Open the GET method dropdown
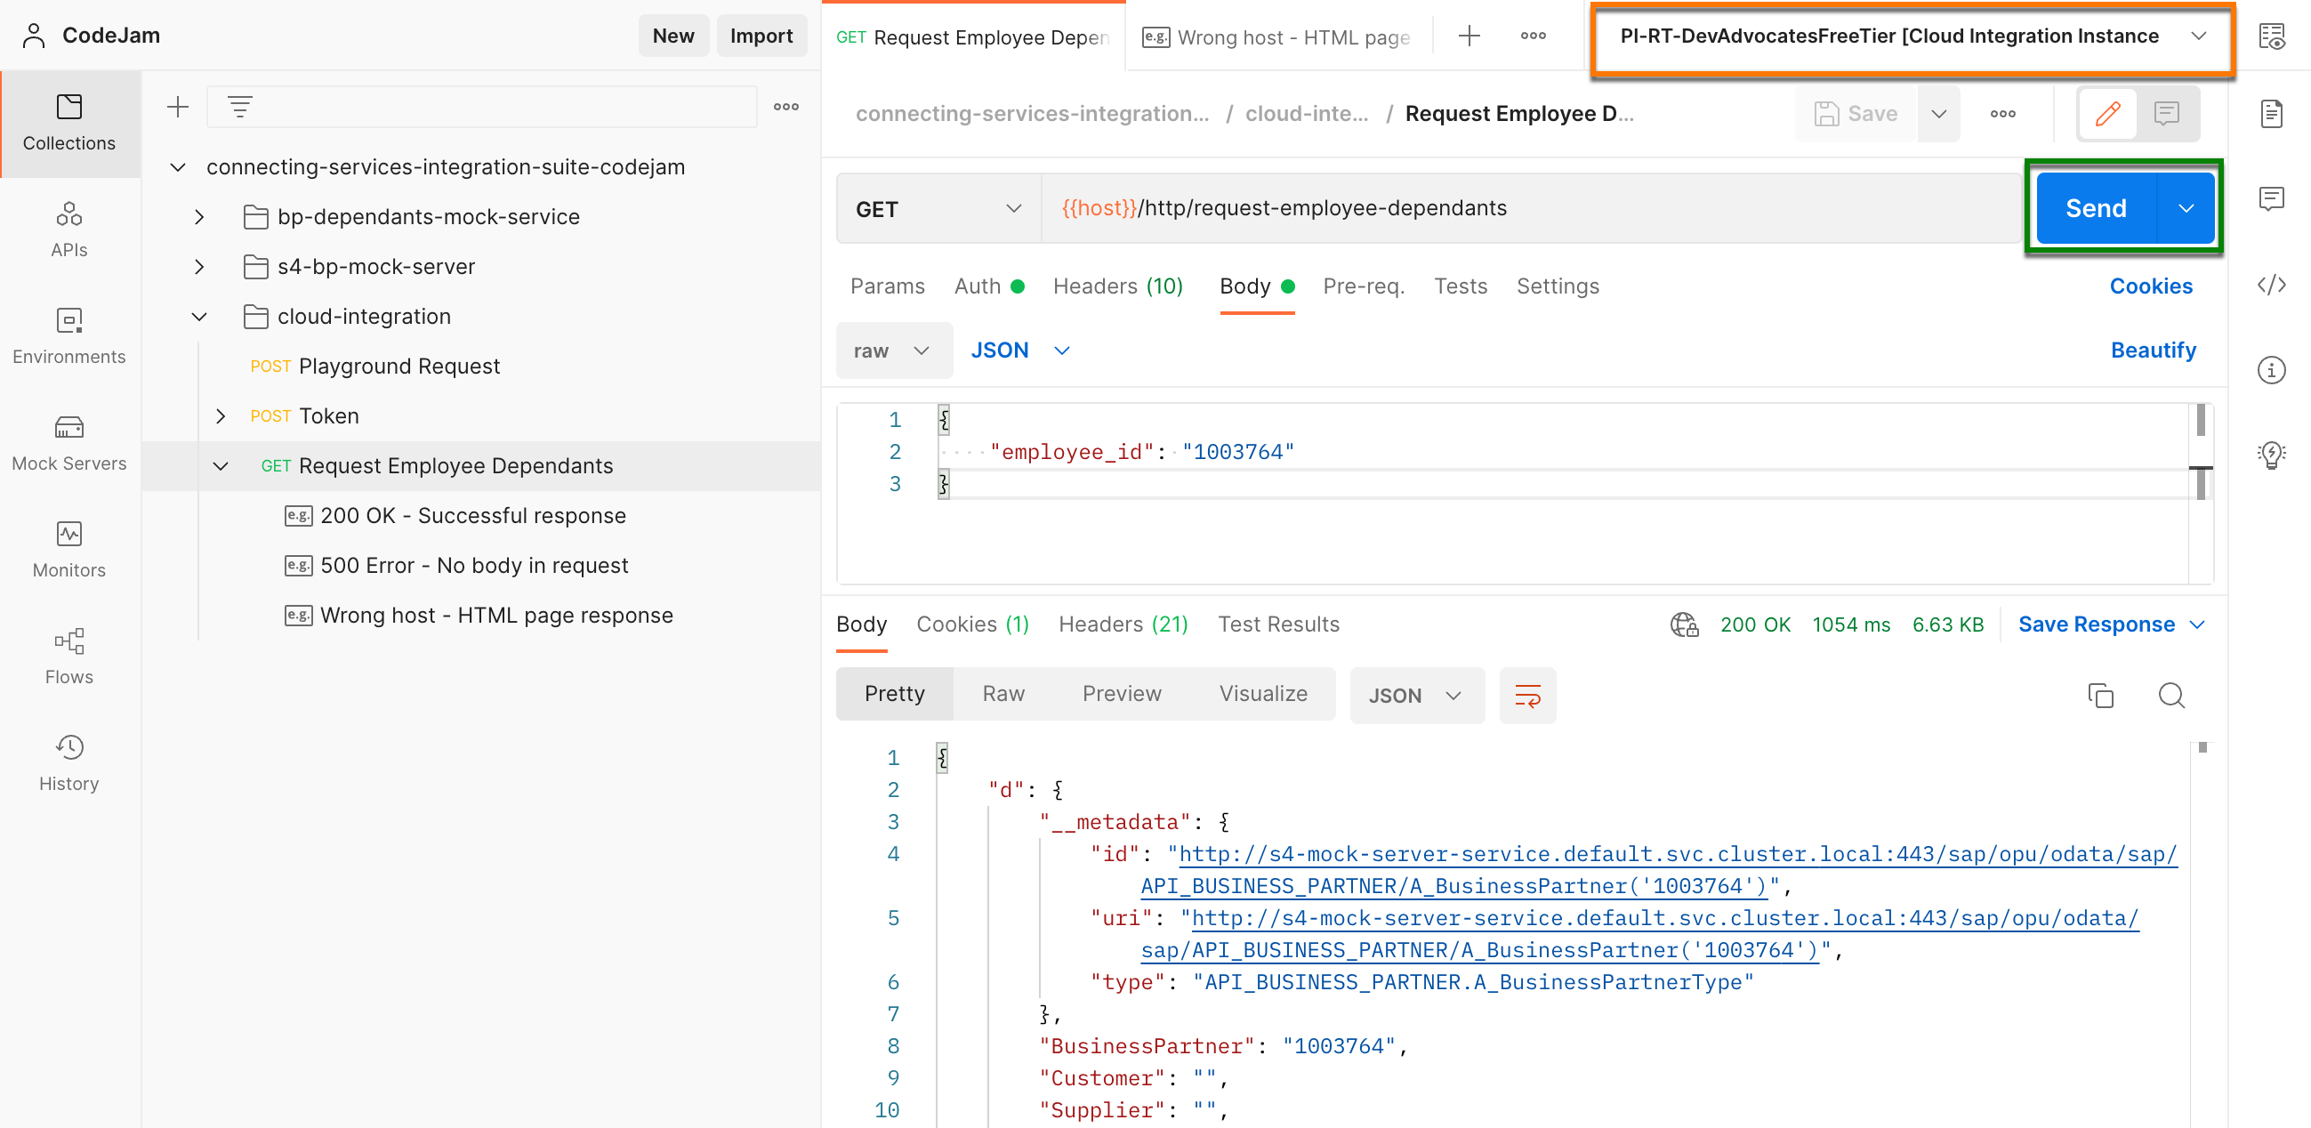Image resolution: width=2311 pixels, height=1128 pixels. coord(938,209)
